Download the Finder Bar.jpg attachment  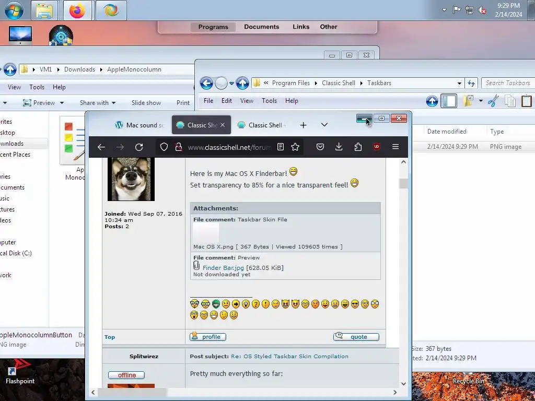pyautogui.click(x=223, y=268)
